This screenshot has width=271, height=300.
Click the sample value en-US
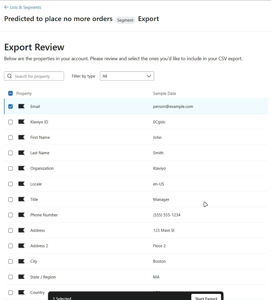coord(159,184)
